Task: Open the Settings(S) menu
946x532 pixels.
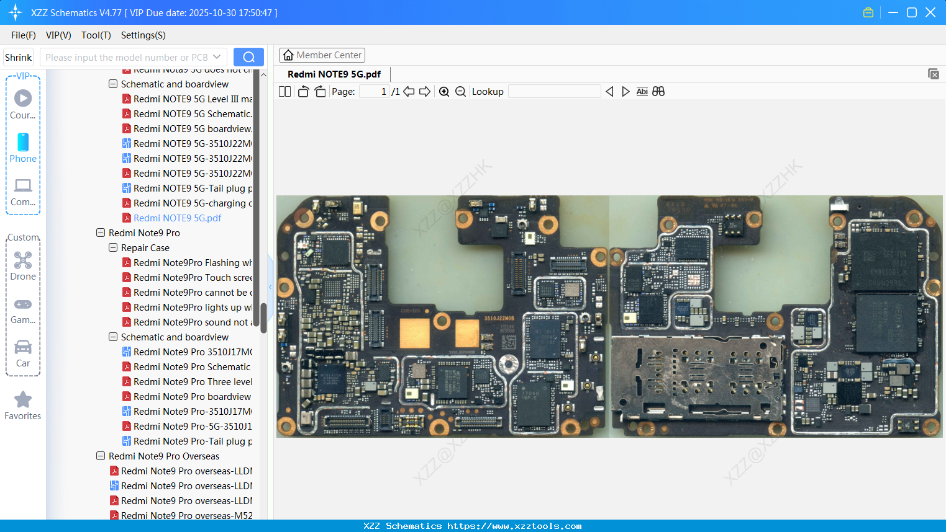Action: [143, 35]
